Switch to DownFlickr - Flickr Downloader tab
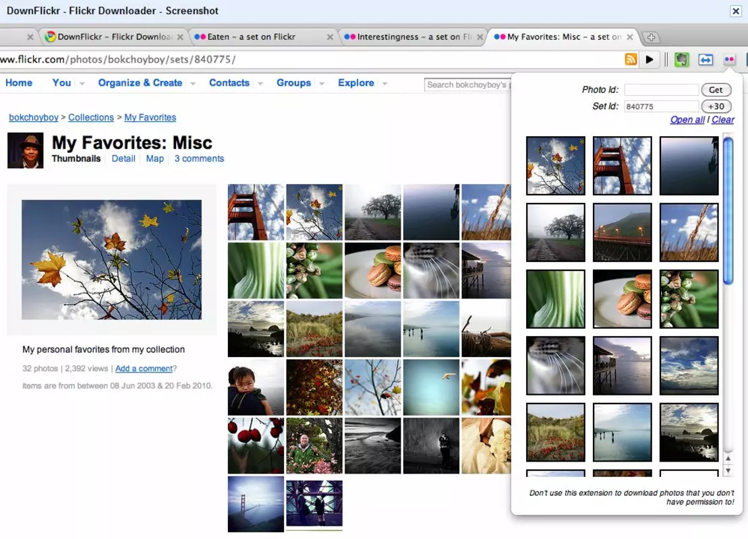The height and width of the screenshot is (539, 748). point(115,36)
